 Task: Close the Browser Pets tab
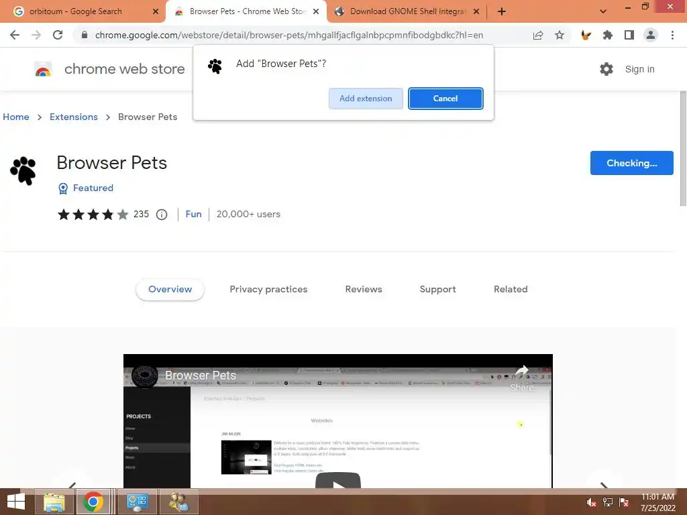[316, 11]
